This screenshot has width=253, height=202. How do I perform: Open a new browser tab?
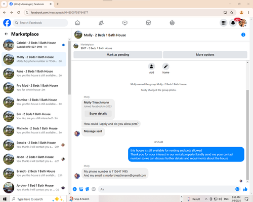tap(58, 4)
